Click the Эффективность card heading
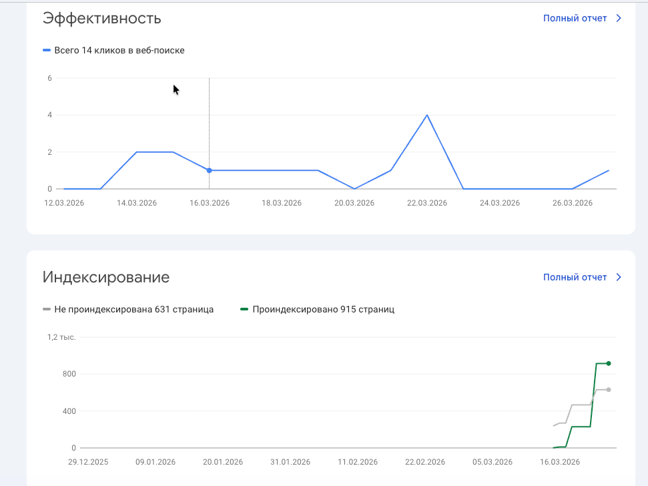The width and height of the screenshot is (648, 486). [101, 18]
